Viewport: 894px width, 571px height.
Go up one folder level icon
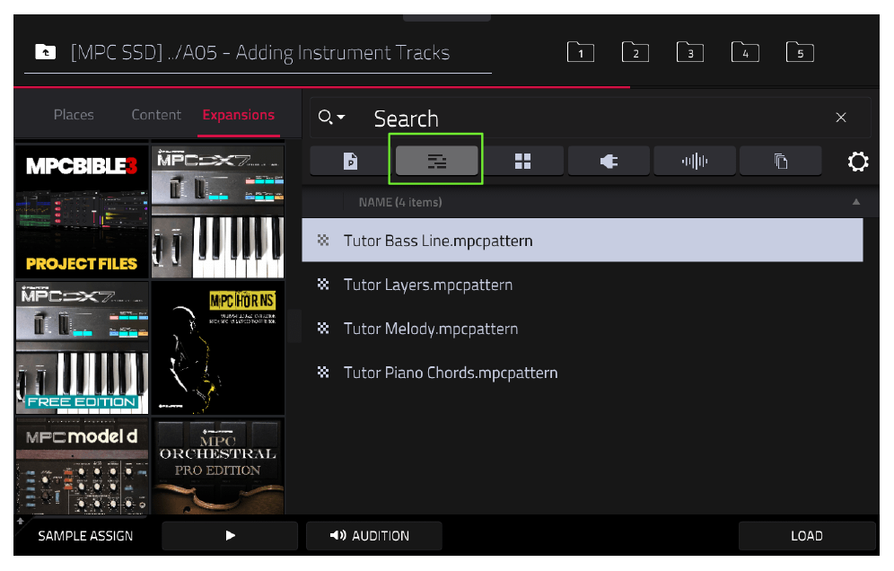pyautogui.click(x=45, y=52)
